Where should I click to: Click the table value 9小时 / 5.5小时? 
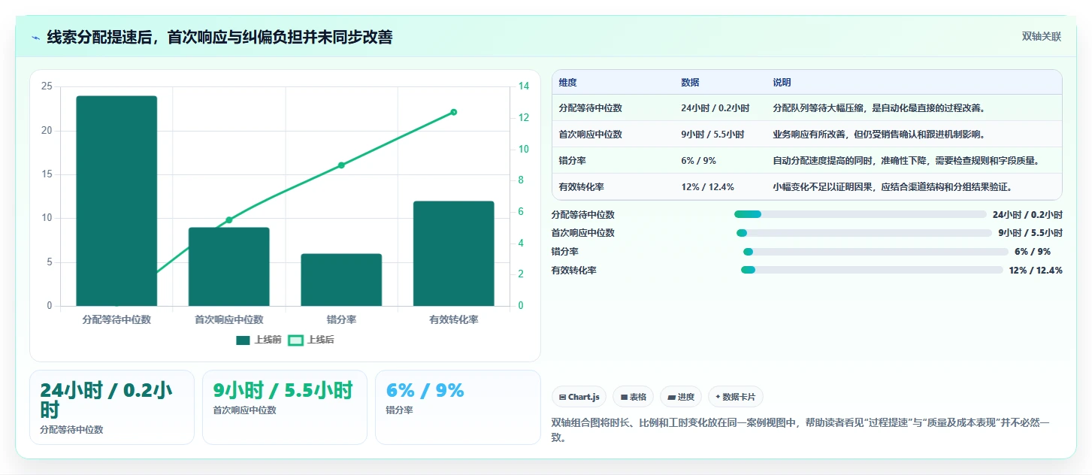tap(712, 135)
